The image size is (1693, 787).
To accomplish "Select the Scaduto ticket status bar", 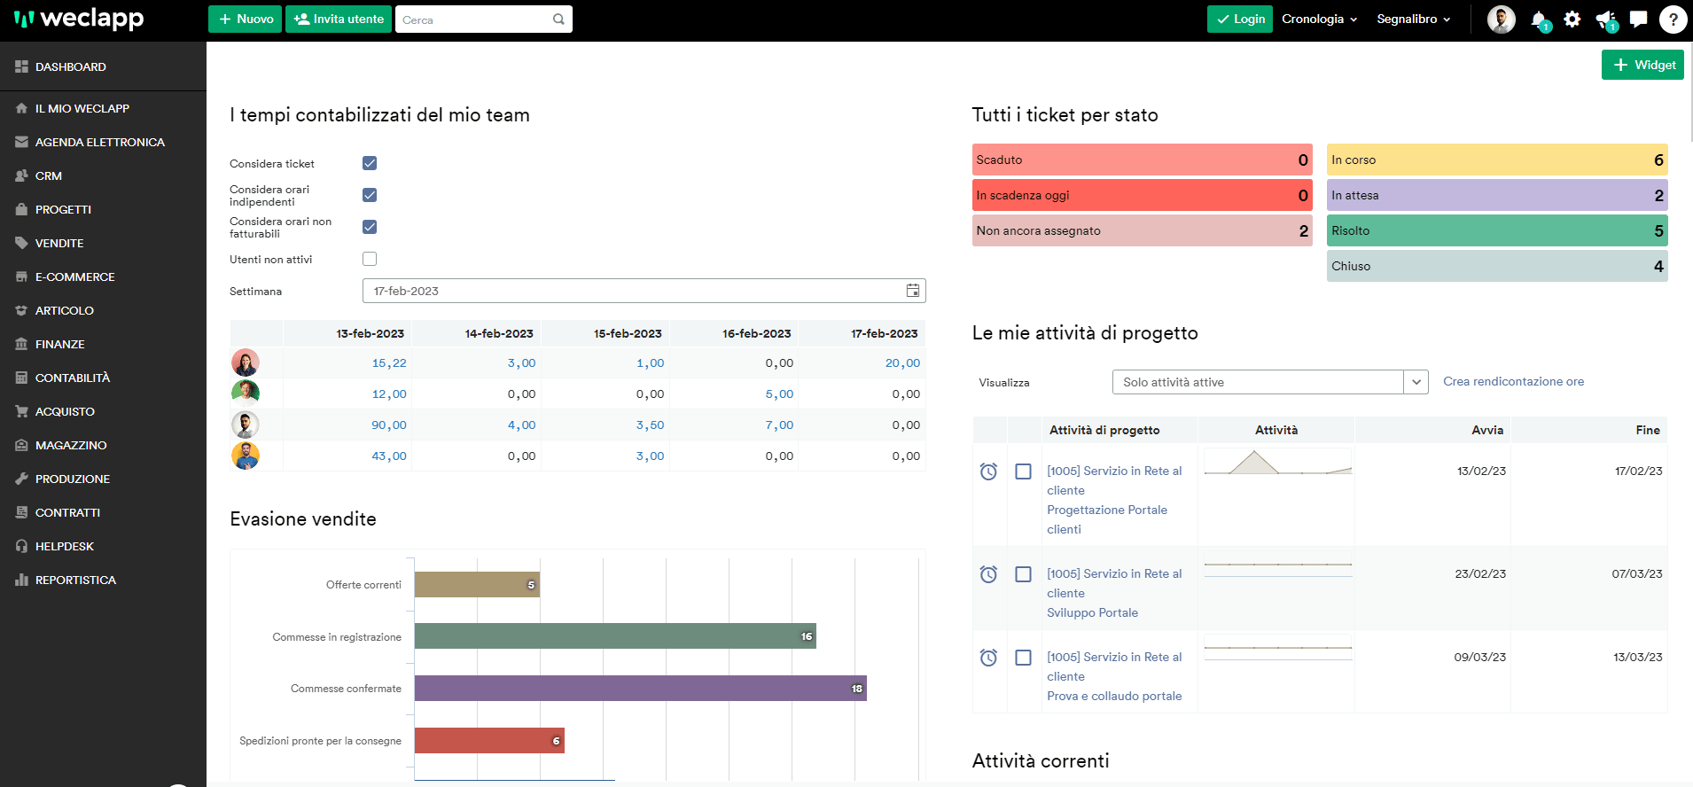I will point(1142,160).
